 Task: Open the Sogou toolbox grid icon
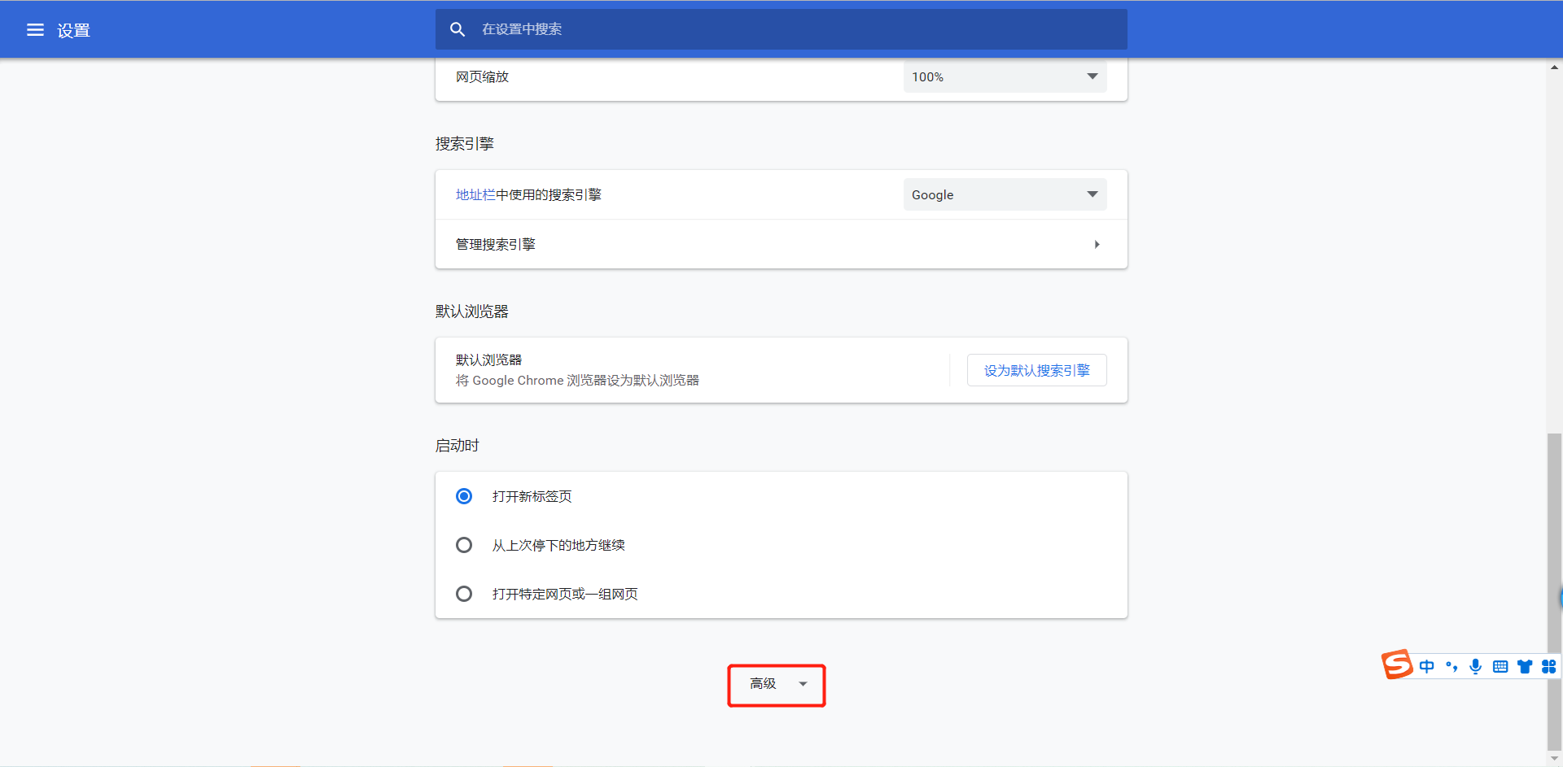coord(1548,667)
